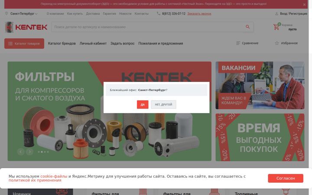This screenshot has height=195, width=312.
Task: Select the second slider pagination dot
Action: click(x=42, y=152)
